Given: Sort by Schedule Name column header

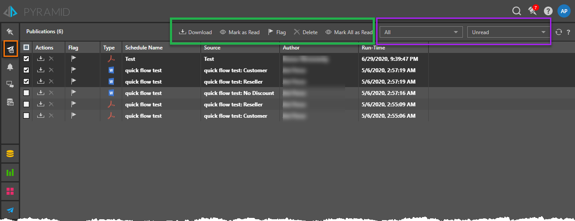Looking at the screenshot, I should (144, 48).
